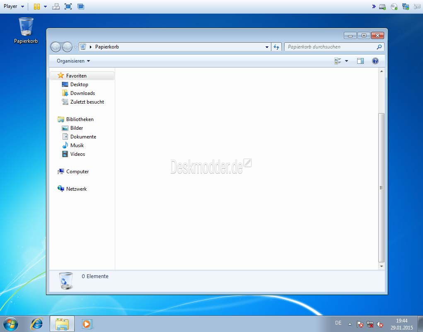The height and width of the screenshot is (332, 423).
Task: Expand the address bar breadcrumb arrow
Action: click(91, 47)
